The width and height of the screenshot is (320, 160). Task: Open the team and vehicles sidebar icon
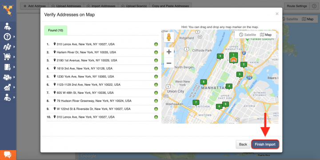click(x=8, y=77)
